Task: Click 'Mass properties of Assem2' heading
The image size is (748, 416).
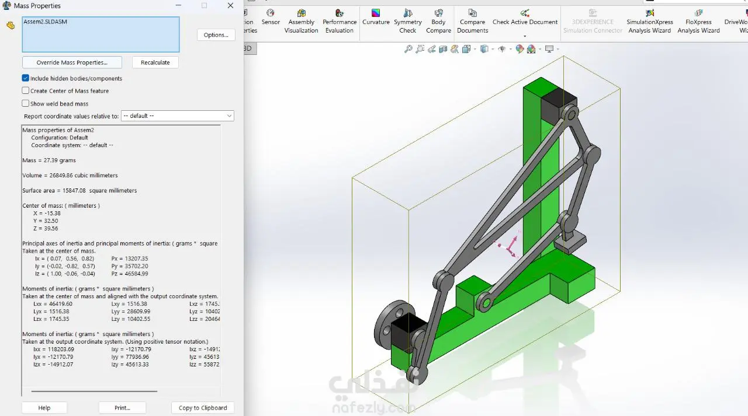Action: [x=58, y=130]
